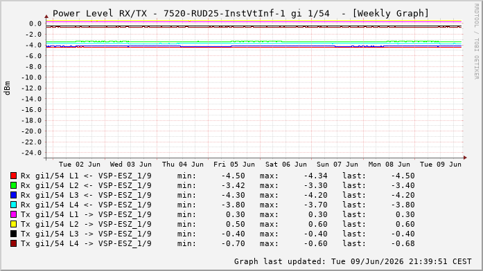Click the Rx L1 max value -4.34
The image size is (483, 271).
point(316,176)
